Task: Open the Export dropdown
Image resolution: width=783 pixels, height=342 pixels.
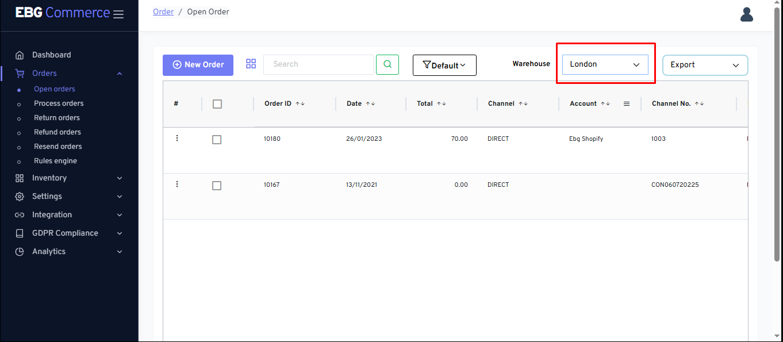Action: (x=705, y=65)
